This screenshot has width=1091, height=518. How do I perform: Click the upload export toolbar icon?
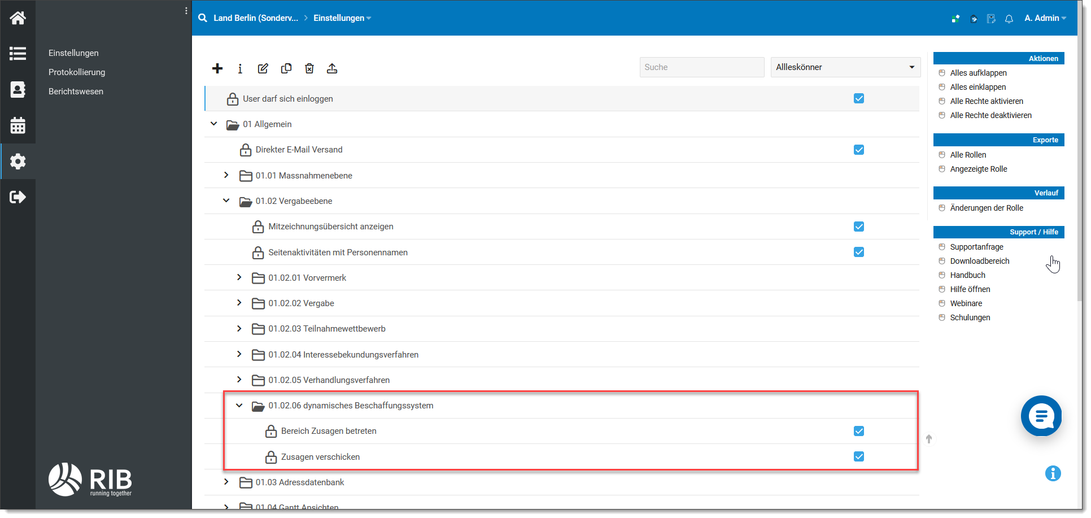tap(332, 68)
